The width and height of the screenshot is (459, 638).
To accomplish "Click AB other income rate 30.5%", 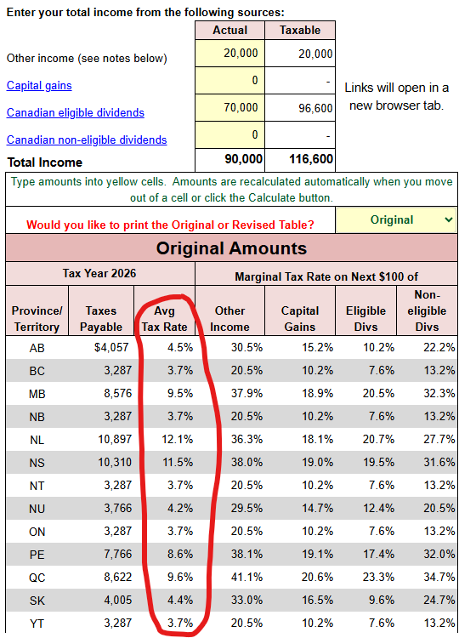I will 246,347.
